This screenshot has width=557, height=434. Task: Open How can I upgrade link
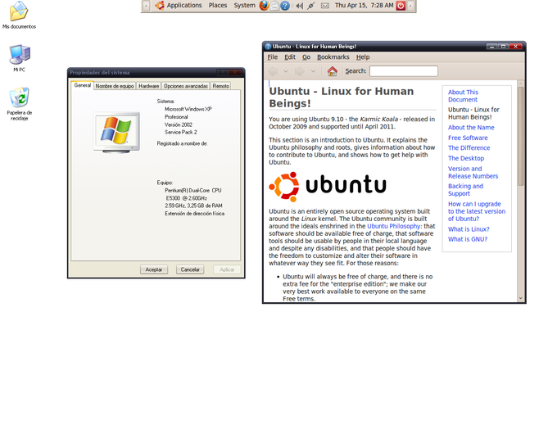click(x=477, y=211)
